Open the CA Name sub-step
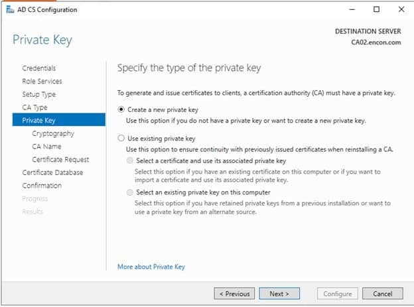Image resolution: width=414 pixels, height=307 pixels. click(46, 147)
